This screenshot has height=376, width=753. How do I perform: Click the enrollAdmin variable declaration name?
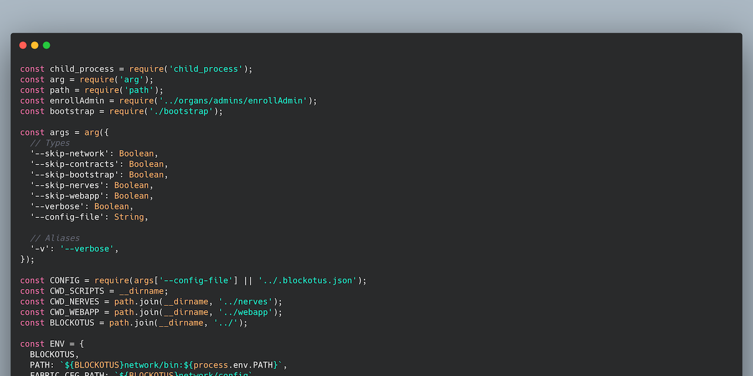coord(77,100)
